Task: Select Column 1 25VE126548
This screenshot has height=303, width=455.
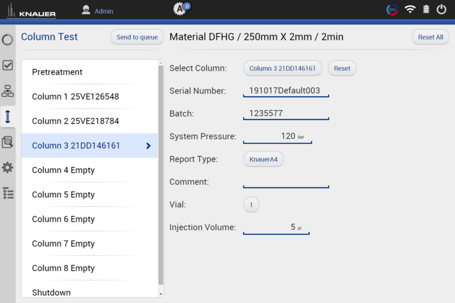Action: (x=90, y=96)
